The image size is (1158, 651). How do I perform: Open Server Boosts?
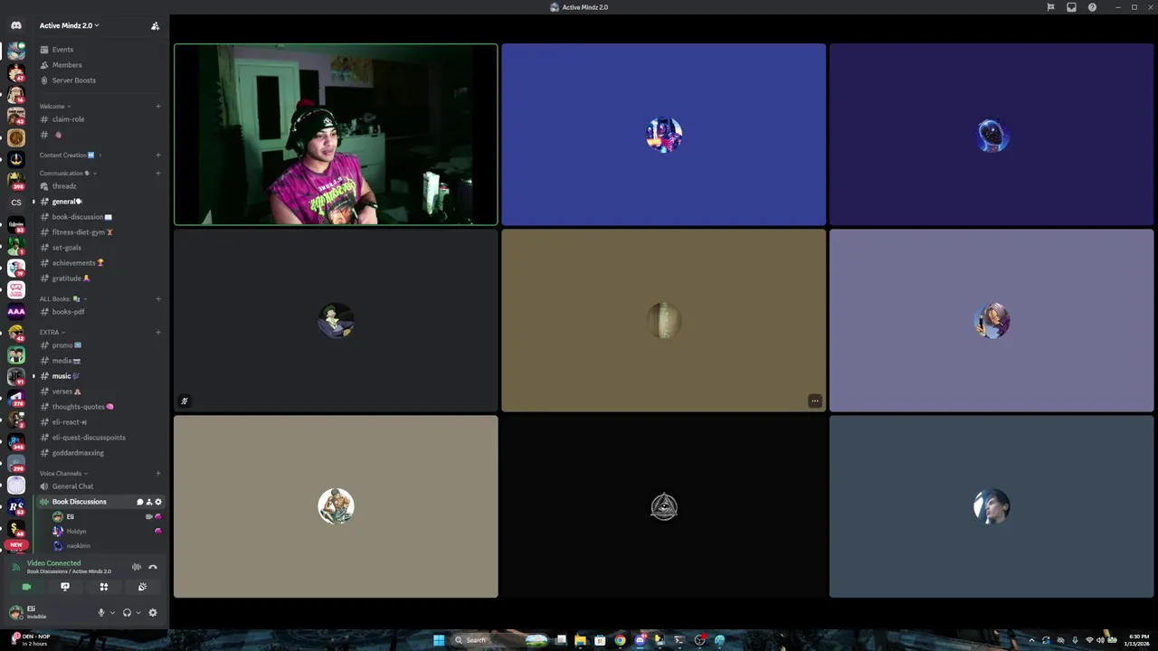[x=100, y=80]
